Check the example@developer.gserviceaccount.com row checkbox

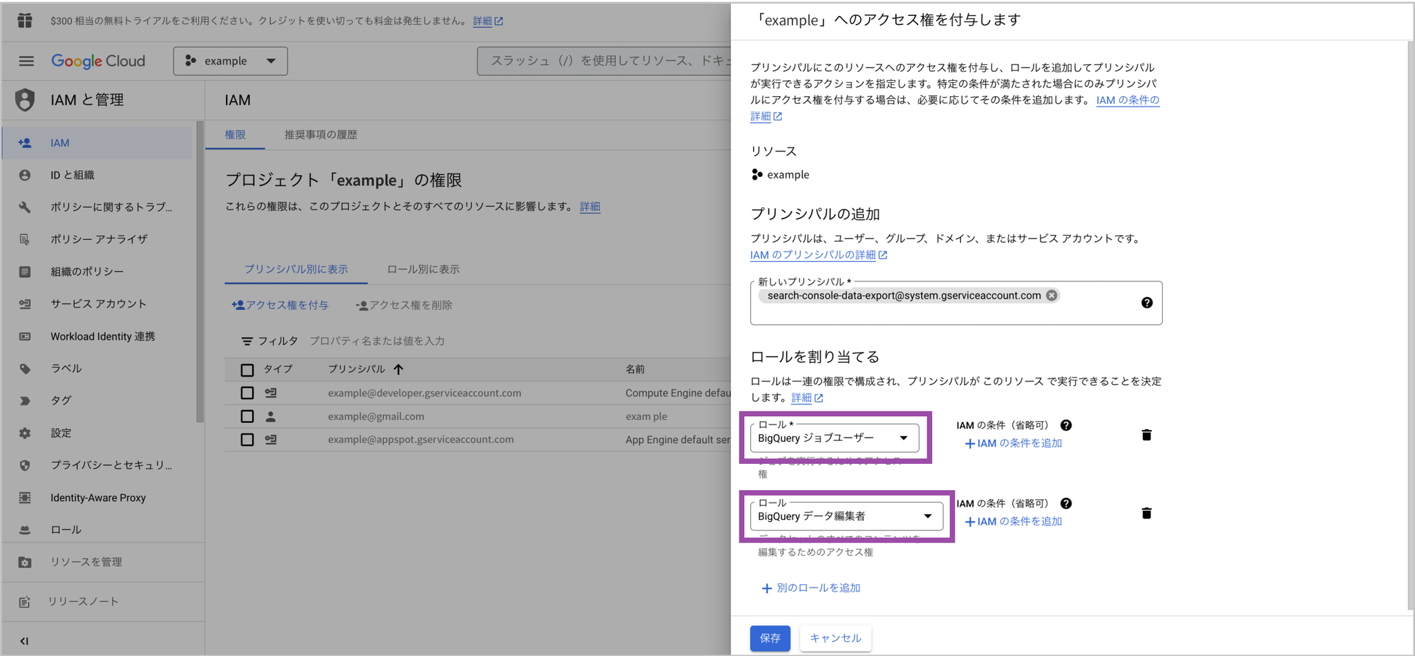[247, 393]
